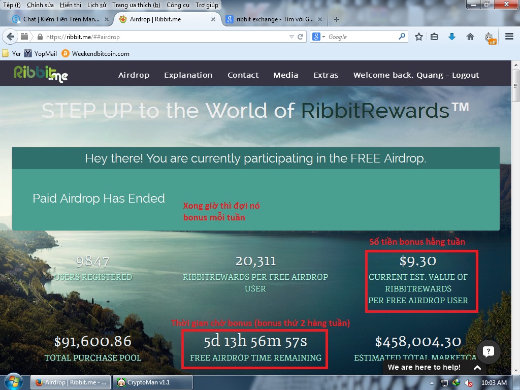Open the 10:03 AM taskbar clock
The image size is (520, 390).
tap(494, 383)
